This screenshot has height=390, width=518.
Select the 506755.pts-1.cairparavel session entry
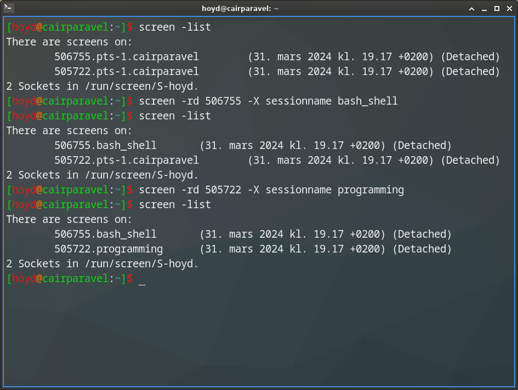tap(127, 56)
